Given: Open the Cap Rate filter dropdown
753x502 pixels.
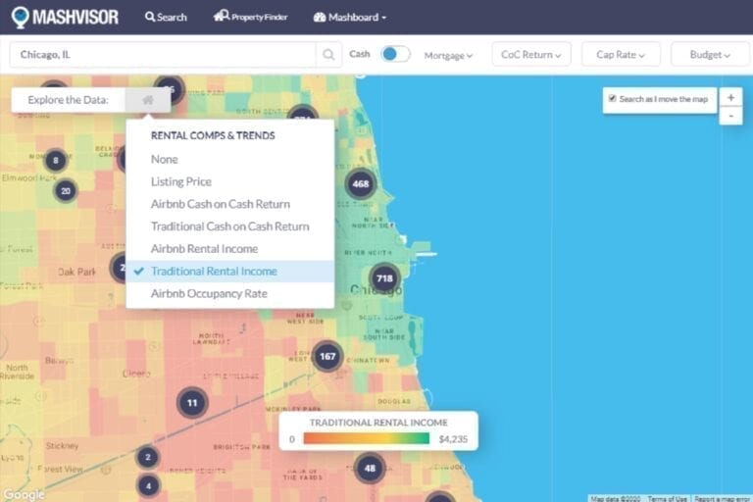Looking at the screenshot, I should (x=621, y=55).
